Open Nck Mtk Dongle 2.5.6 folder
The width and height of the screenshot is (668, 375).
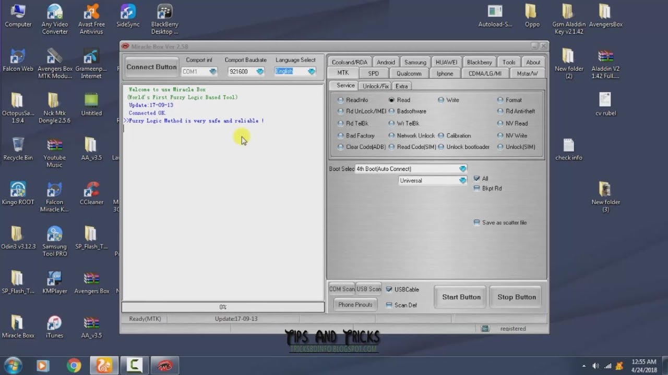(55, 108)
